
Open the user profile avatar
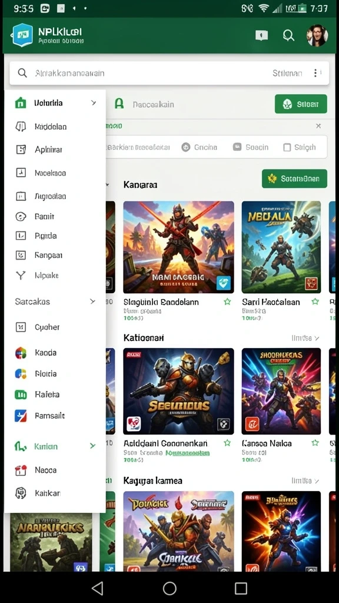pyautogui.click(x=317, y=35)
